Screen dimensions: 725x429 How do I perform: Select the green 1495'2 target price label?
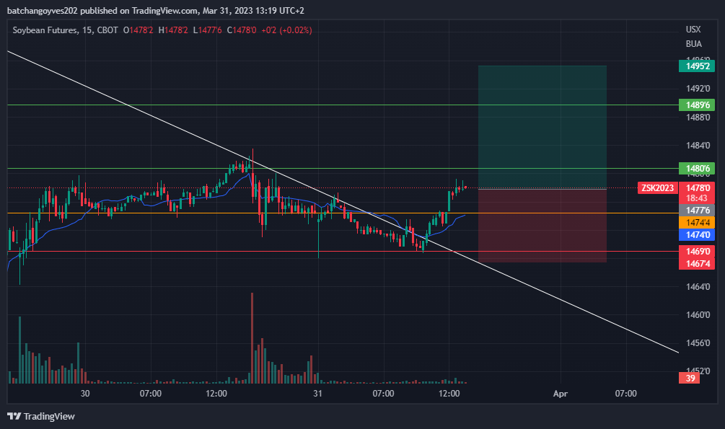pyautogui.click(x=697, y=66)
